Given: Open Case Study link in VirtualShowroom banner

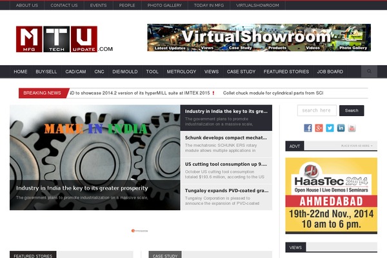Looking at the screenshot, I should point(240,48).
